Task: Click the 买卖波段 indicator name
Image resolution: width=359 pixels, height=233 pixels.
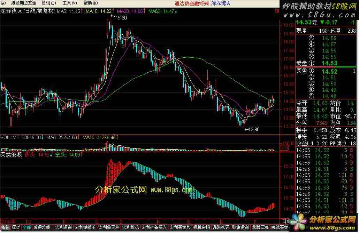Action: tap(11, 155)
